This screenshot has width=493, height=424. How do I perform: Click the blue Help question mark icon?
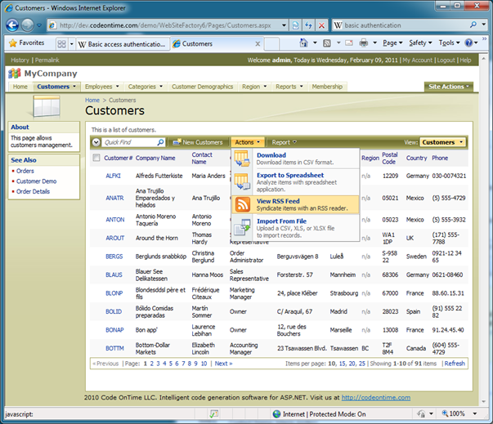(468, 42)
